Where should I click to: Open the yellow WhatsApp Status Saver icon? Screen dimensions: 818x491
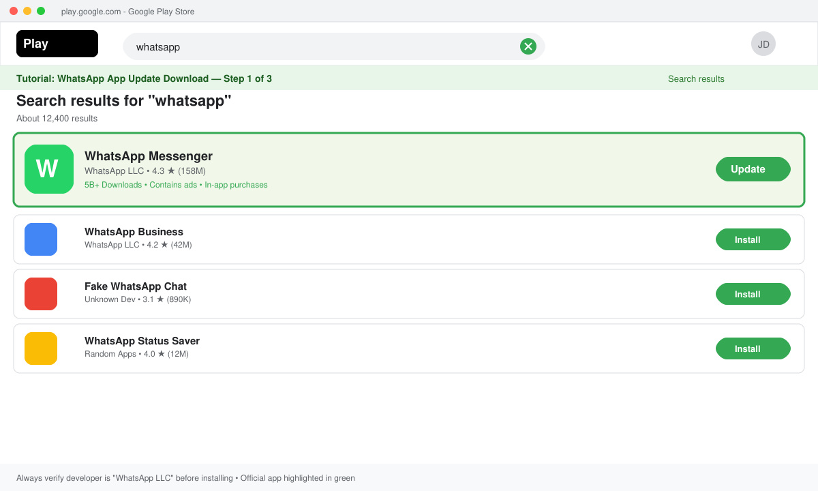click(41, 348)
